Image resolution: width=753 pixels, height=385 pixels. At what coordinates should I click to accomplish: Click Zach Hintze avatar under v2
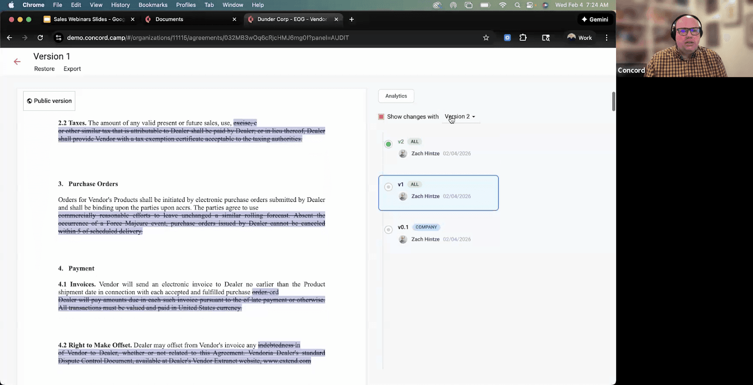403,153
